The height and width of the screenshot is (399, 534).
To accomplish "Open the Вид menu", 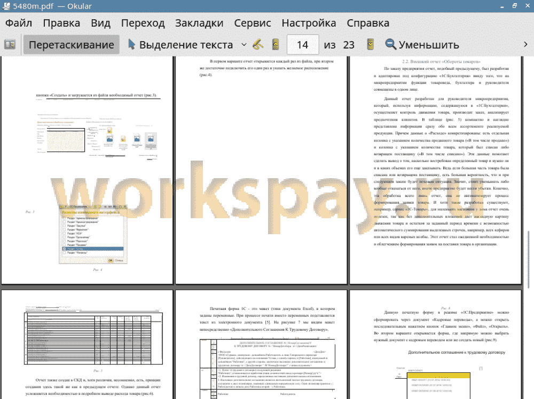I will (x=100, y=23).
